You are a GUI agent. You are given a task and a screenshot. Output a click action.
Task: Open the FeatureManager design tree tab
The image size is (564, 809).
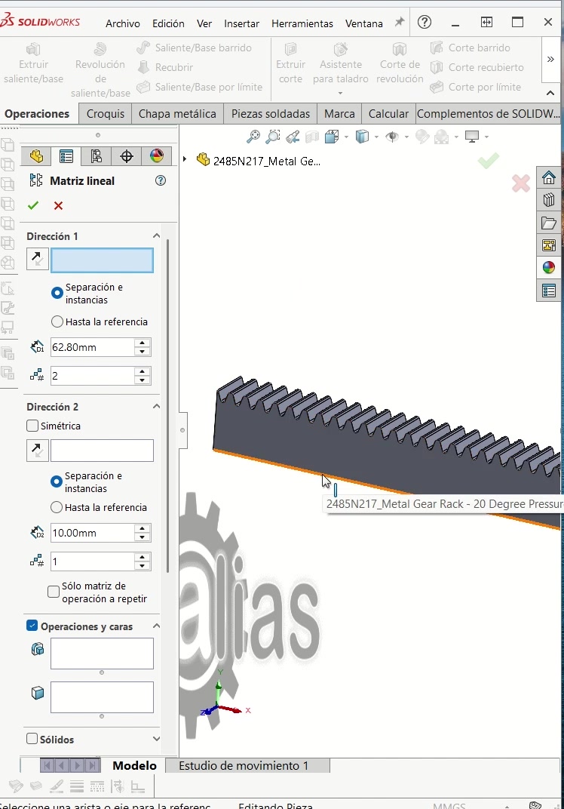pos(36,155)
